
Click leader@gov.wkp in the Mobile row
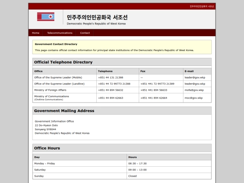[x=195, y=78]
